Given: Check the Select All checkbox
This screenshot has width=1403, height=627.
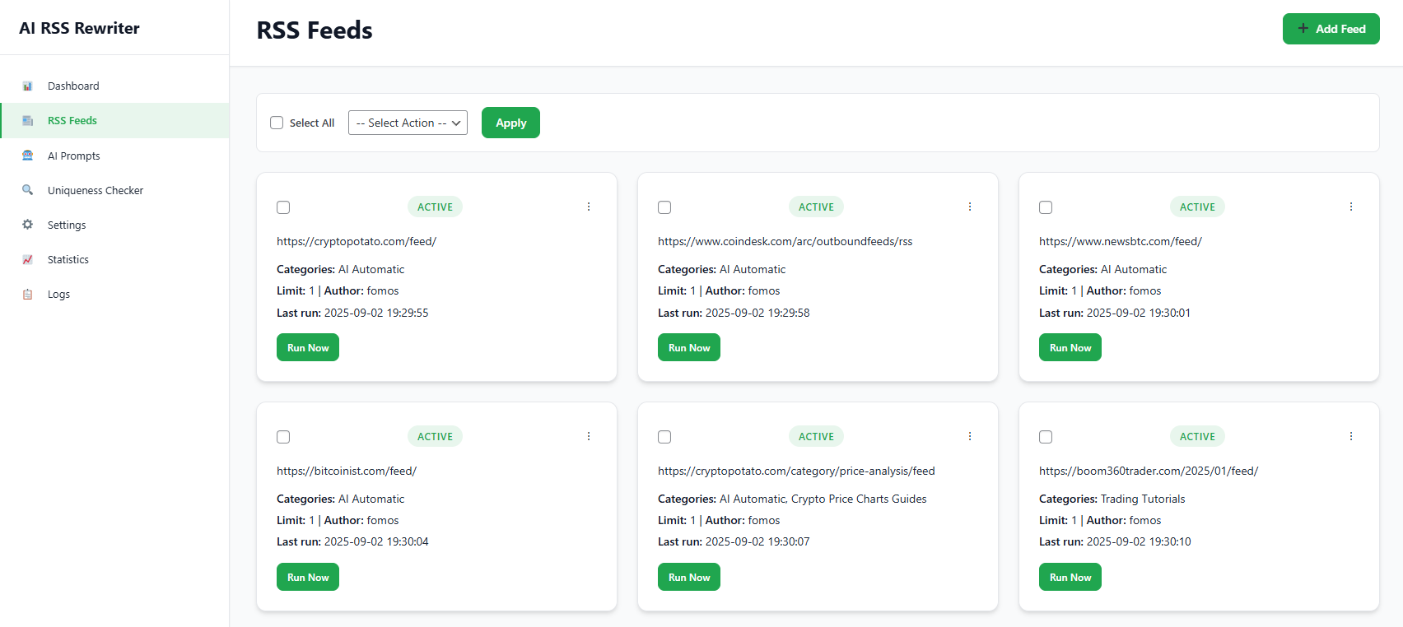Looking at the screenshot, I should tap(277, 123).
